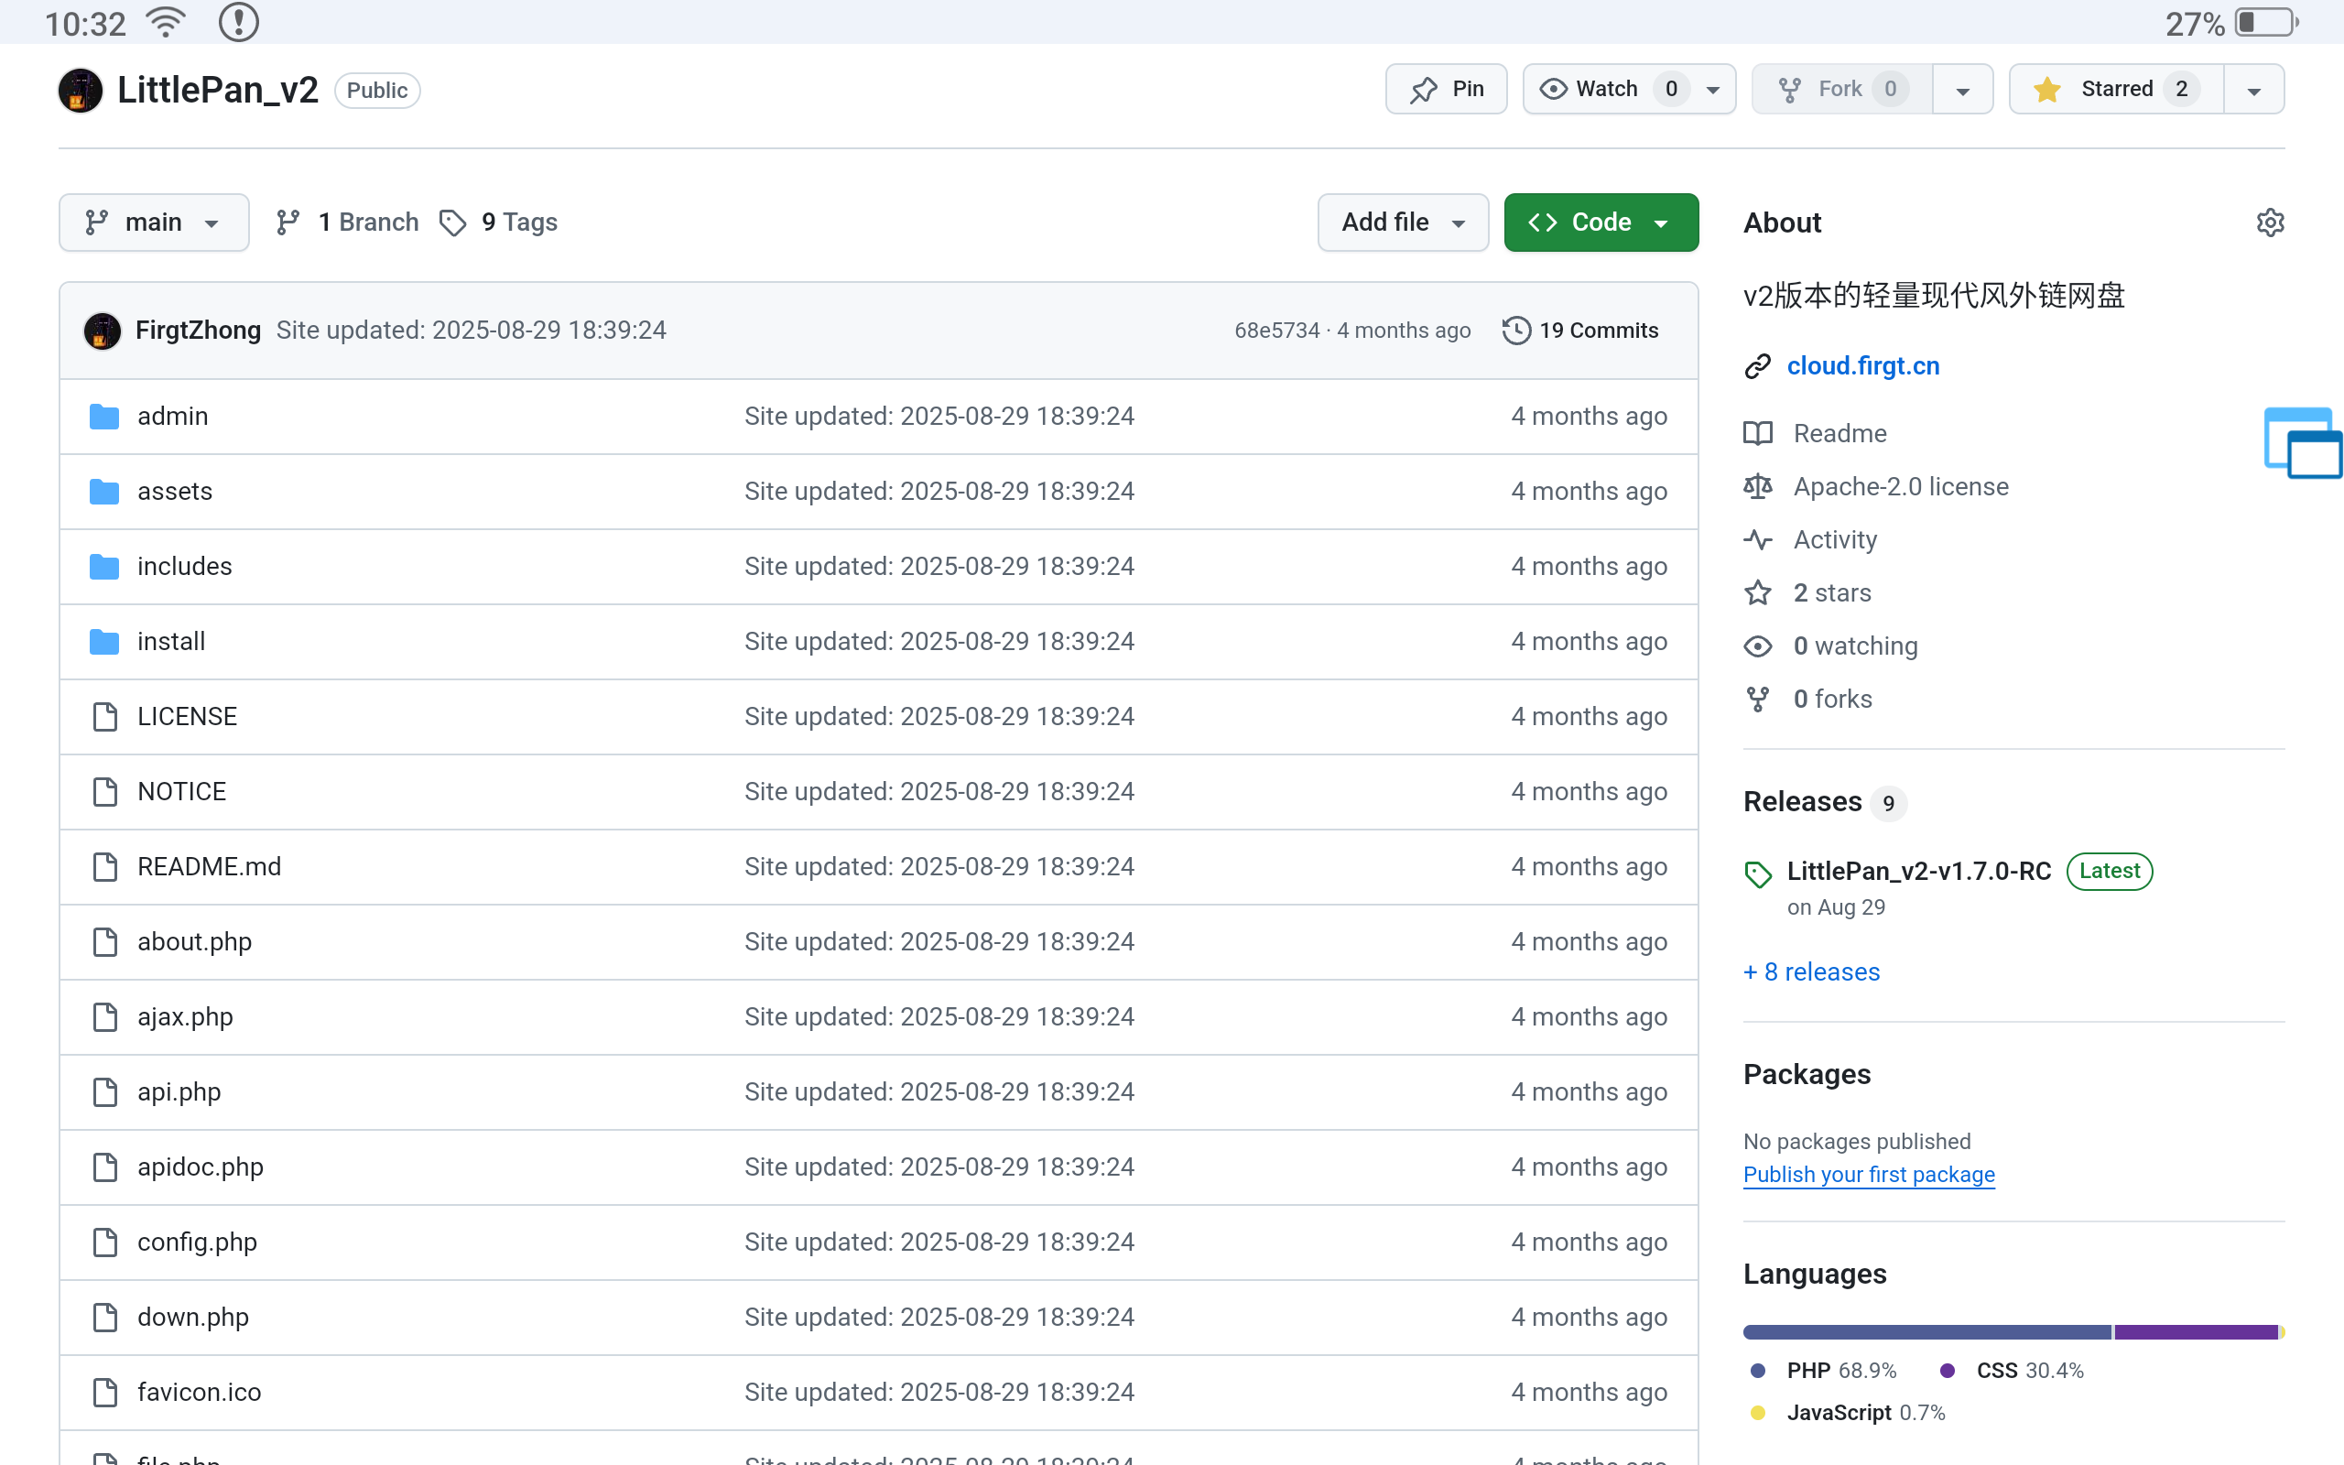Open the Activity pulse icon link

click(1757, 539)
